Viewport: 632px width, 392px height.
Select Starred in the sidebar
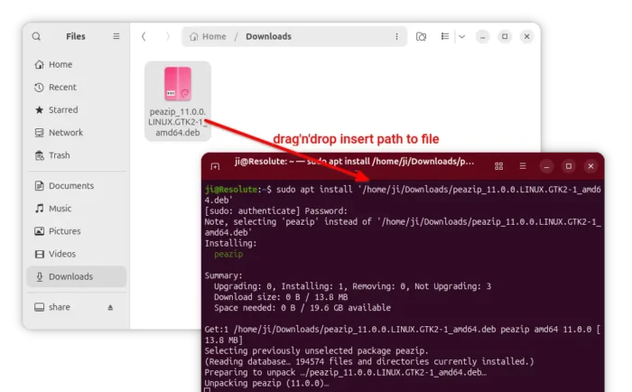pyautogui.click(x=63, y=110)
